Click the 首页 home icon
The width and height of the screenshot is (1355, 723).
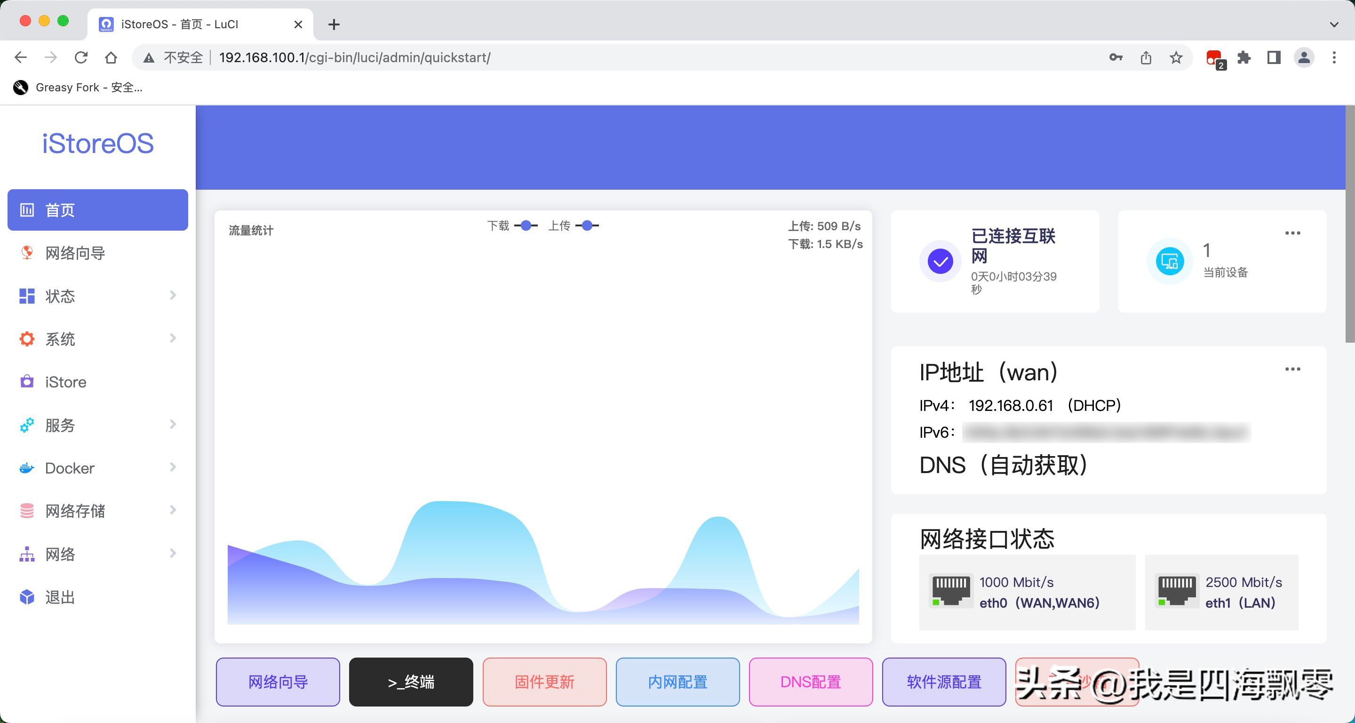(x=26, y=210)
